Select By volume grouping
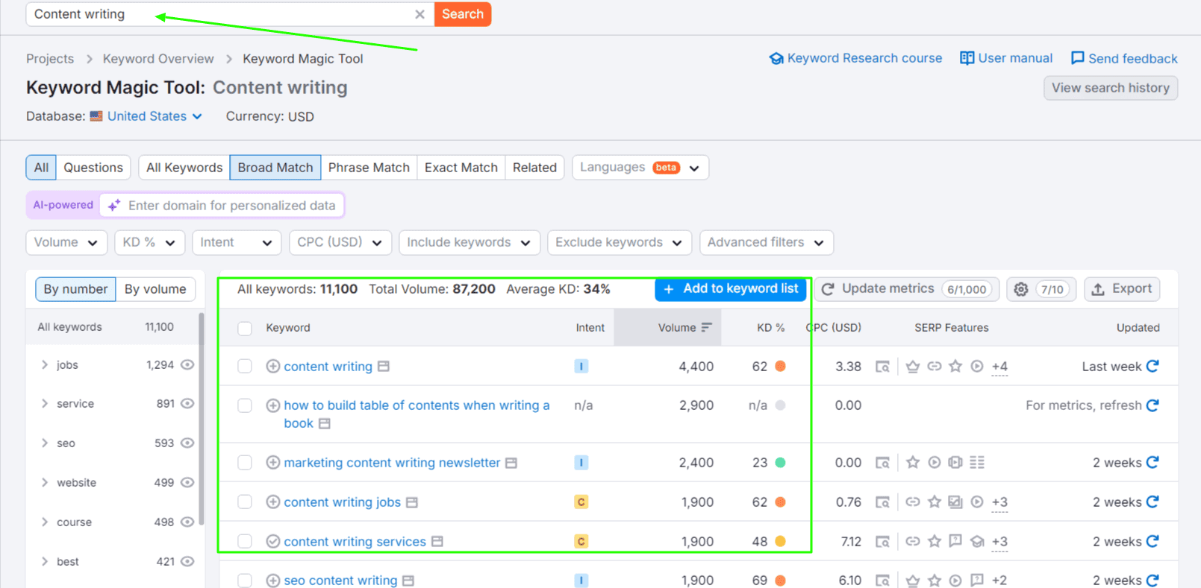The width and height of the screenshot is (1201, 588). 155,289
